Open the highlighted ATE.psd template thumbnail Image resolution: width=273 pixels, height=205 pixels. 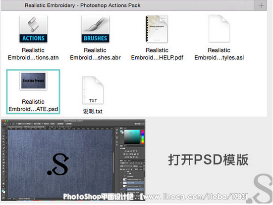[x=33, y=81]
